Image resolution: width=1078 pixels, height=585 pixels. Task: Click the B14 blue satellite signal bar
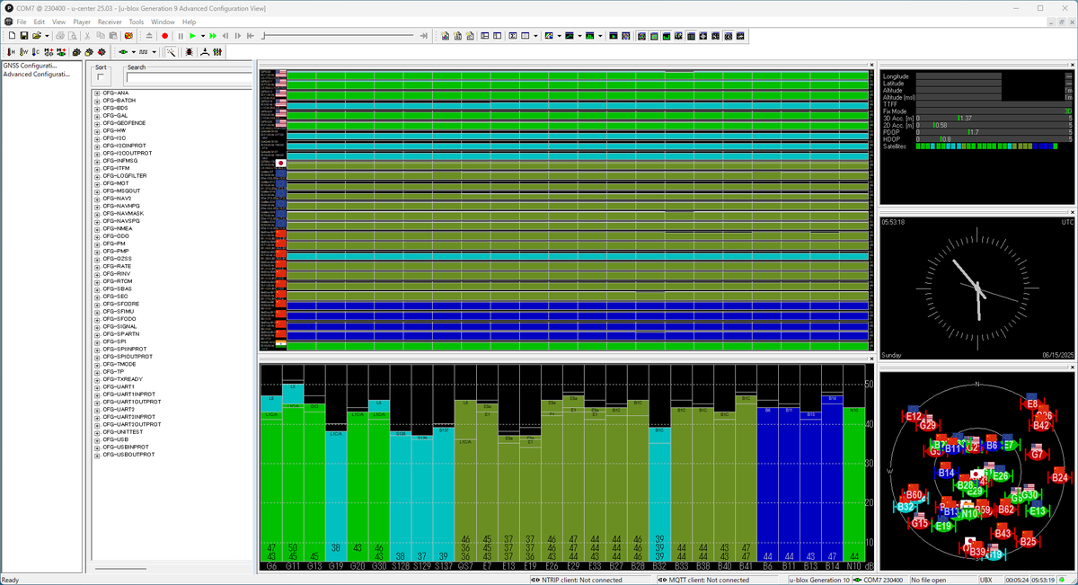click(832, 476)
